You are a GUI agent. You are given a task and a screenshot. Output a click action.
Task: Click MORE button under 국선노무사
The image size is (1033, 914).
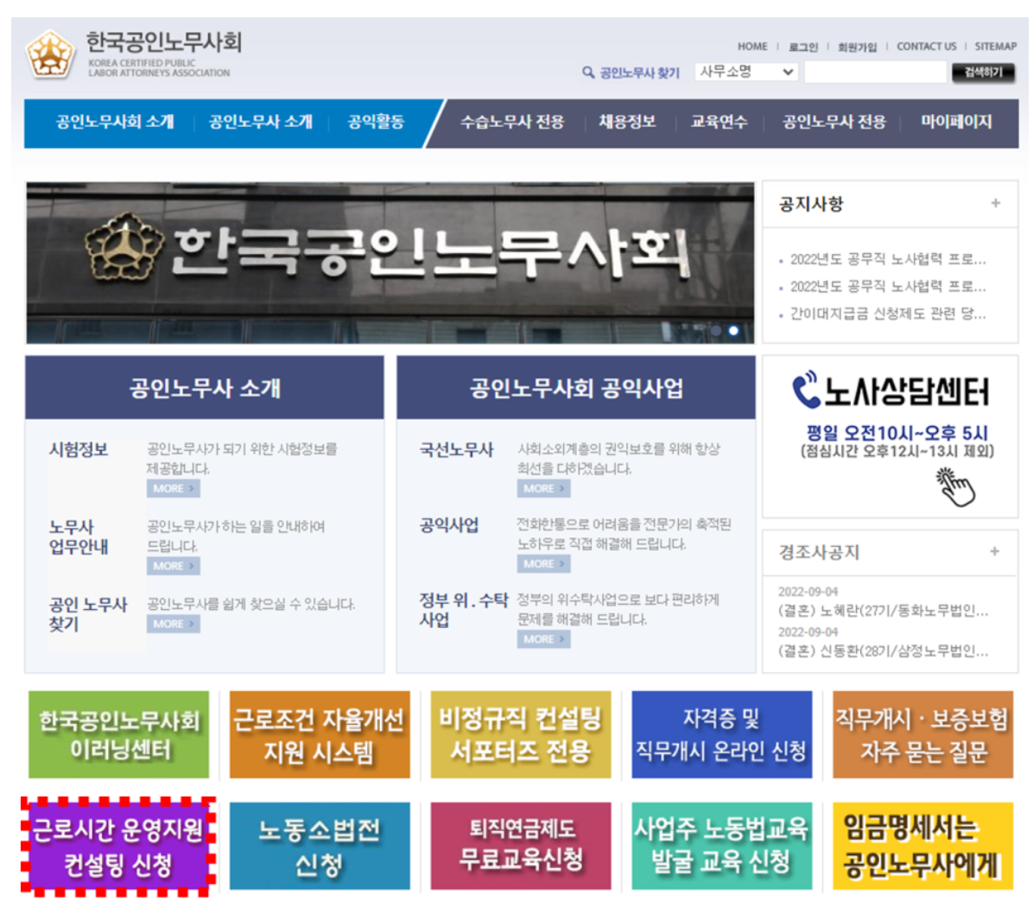tap(543, 488)
